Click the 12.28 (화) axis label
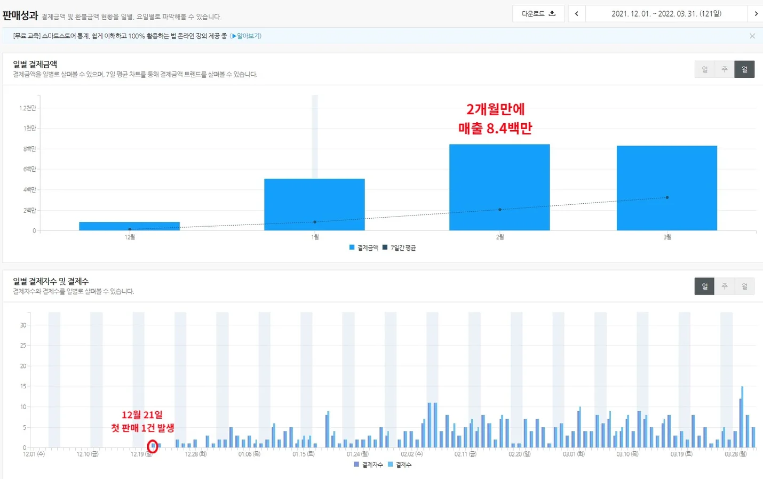Image resolution: width=763 pixels, height=479 pixels. (x=196, y=454)
